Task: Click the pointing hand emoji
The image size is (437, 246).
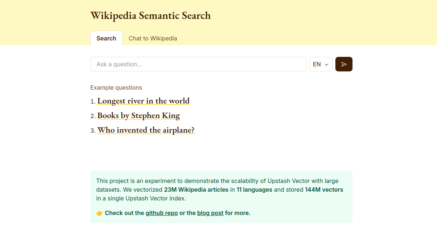Action: [x=100, y=213]
